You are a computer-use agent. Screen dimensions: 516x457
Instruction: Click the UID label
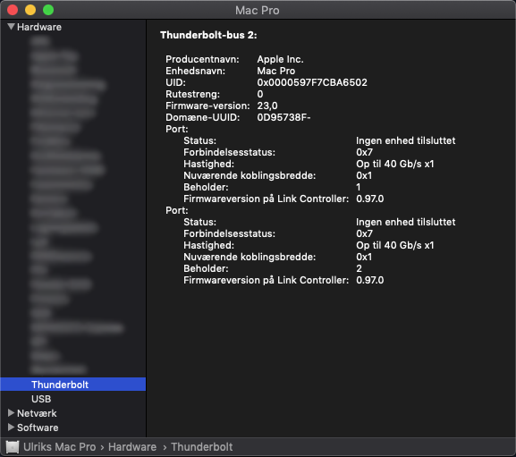(x=176, y=82)
